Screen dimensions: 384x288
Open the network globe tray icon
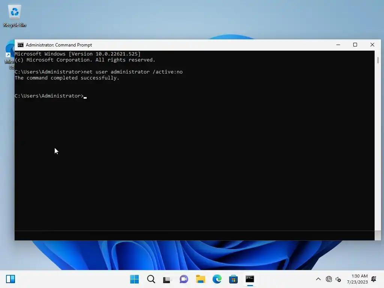pyautogui.click(x=328, y=279)
